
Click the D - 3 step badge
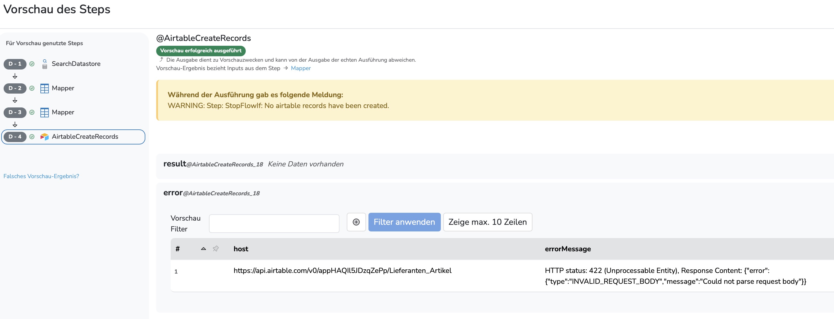tap(15, 113)
